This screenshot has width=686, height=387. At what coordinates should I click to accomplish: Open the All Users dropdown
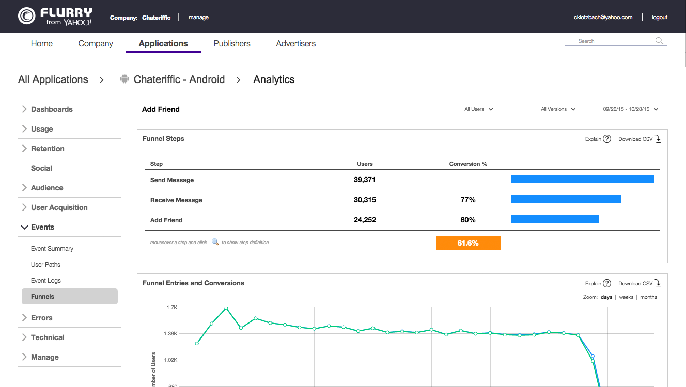click(478, 109)
